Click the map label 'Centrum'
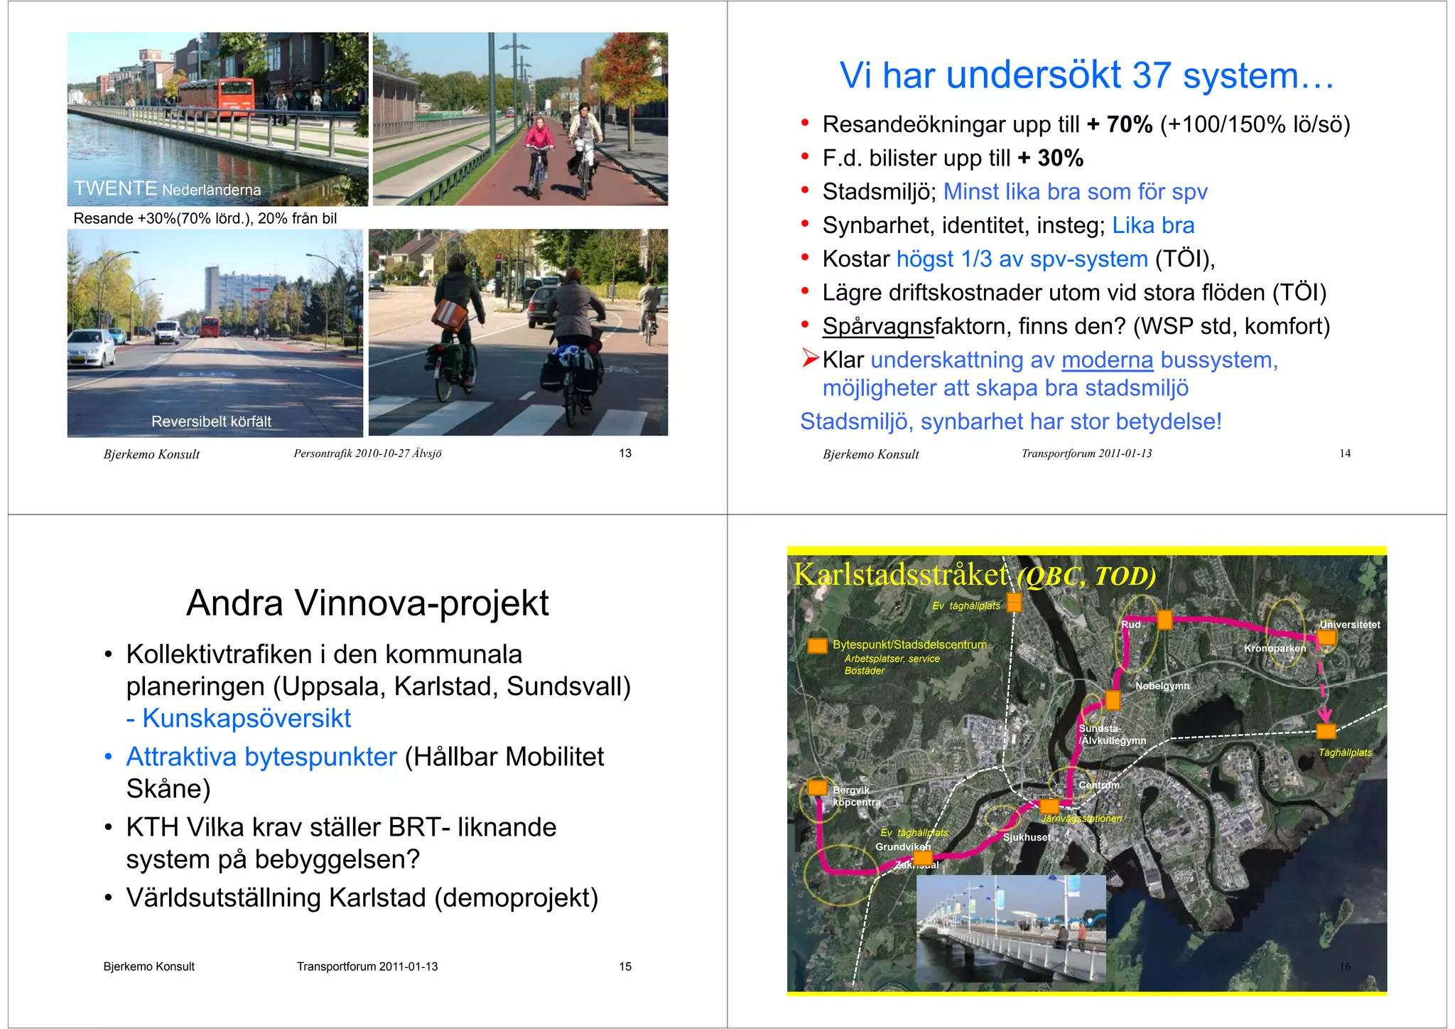 1098,785
